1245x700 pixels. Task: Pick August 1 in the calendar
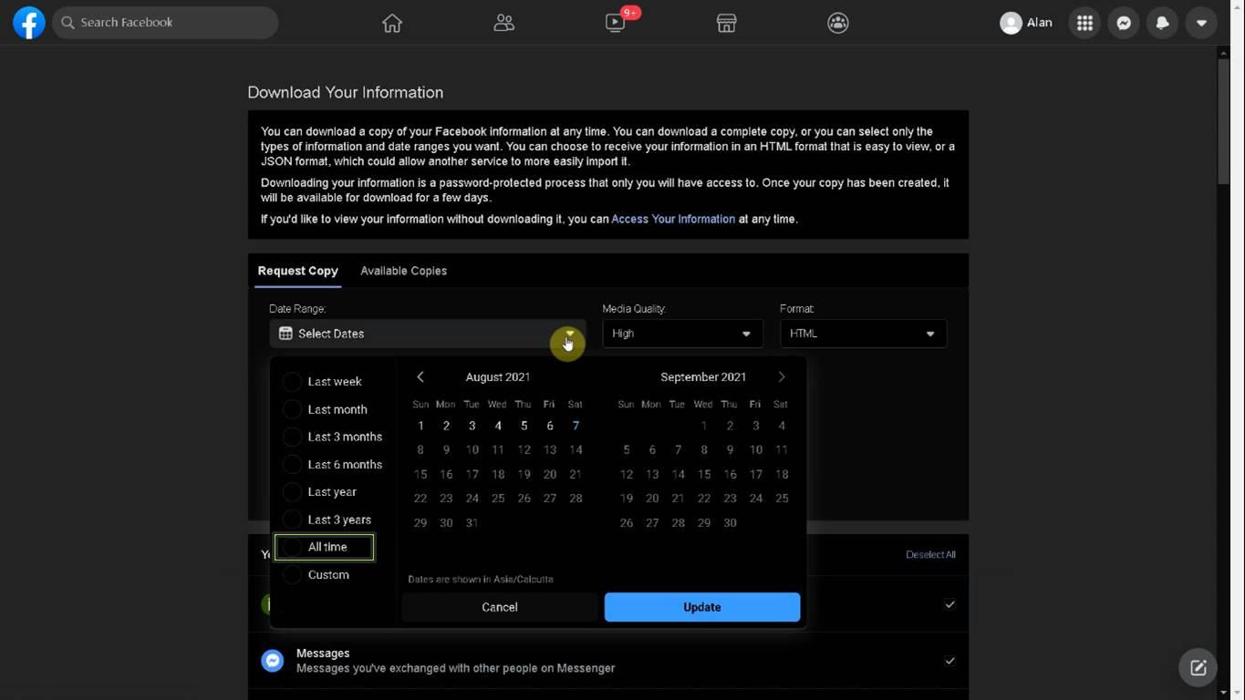pos(420,426)
